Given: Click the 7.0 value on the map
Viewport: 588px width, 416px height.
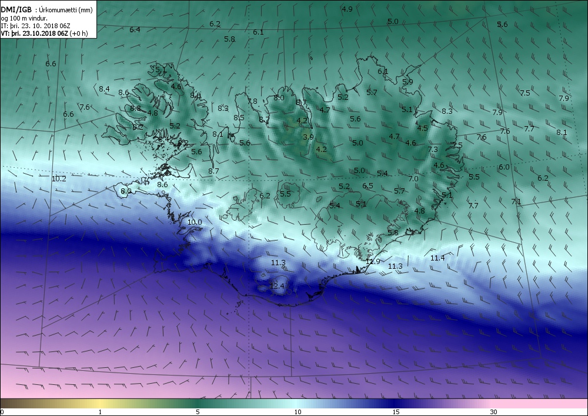Looking at the screenshot, I should (x=413, y=179).
